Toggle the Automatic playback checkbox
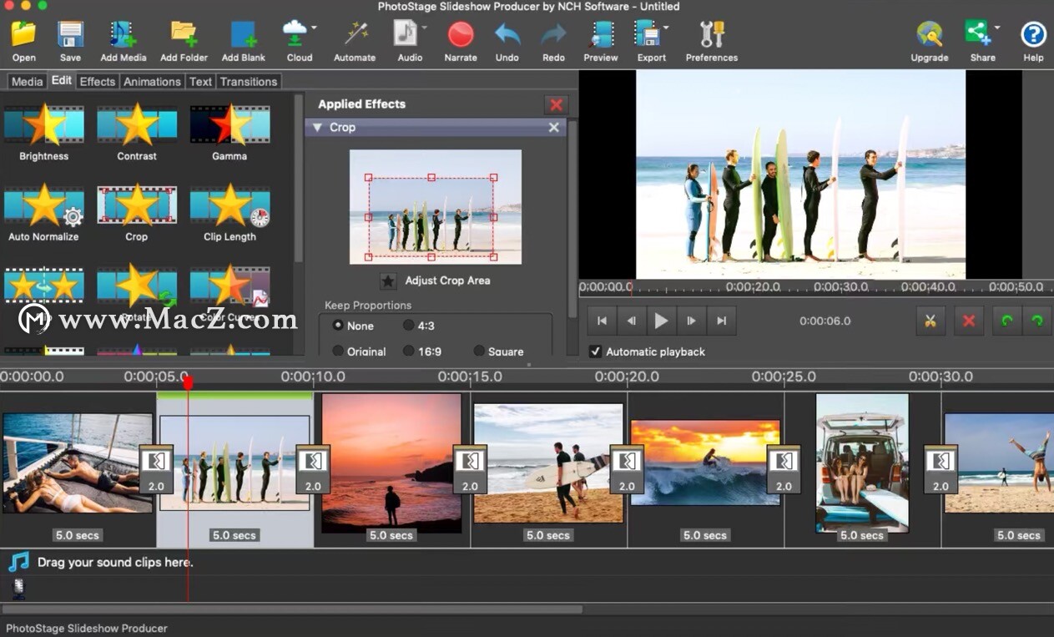1054x637 pixels. (595, 351)
